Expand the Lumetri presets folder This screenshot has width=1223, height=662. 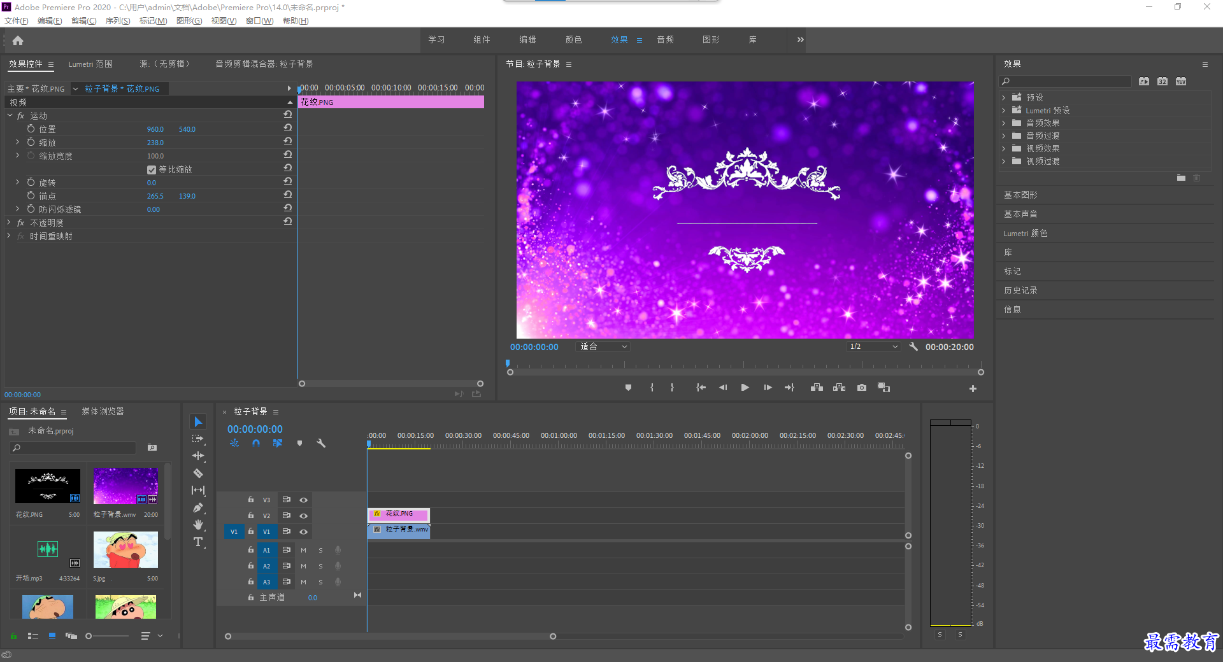pyautogui.click(x=1004, y=110)
